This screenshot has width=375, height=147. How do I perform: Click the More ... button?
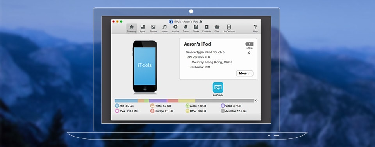(x=245, y=73)
